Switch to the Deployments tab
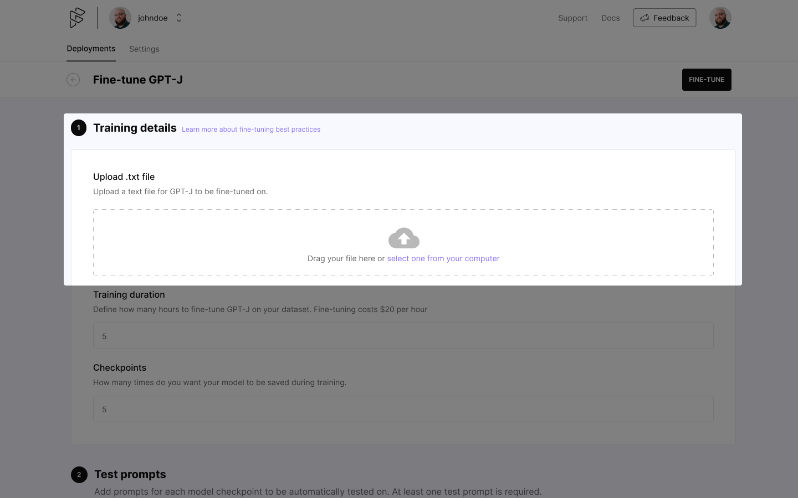Screen dimensions: 798x498 (x=91, y=49)
